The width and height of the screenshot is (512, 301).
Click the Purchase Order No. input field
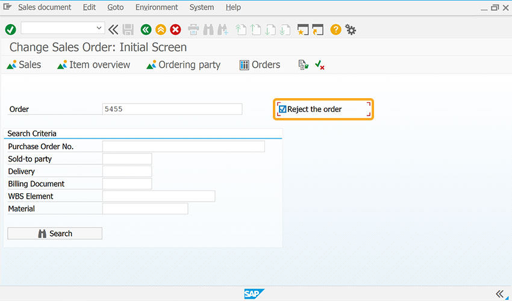184,146
